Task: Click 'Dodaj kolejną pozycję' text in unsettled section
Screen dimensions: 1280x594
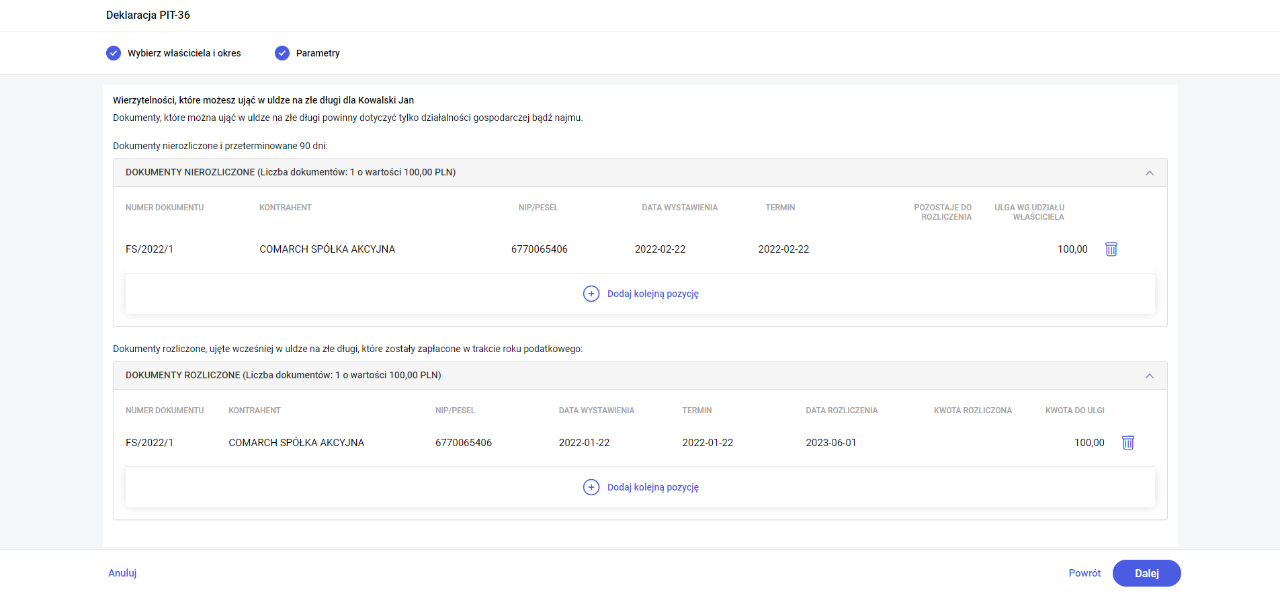Action: [x=652, y=294]
